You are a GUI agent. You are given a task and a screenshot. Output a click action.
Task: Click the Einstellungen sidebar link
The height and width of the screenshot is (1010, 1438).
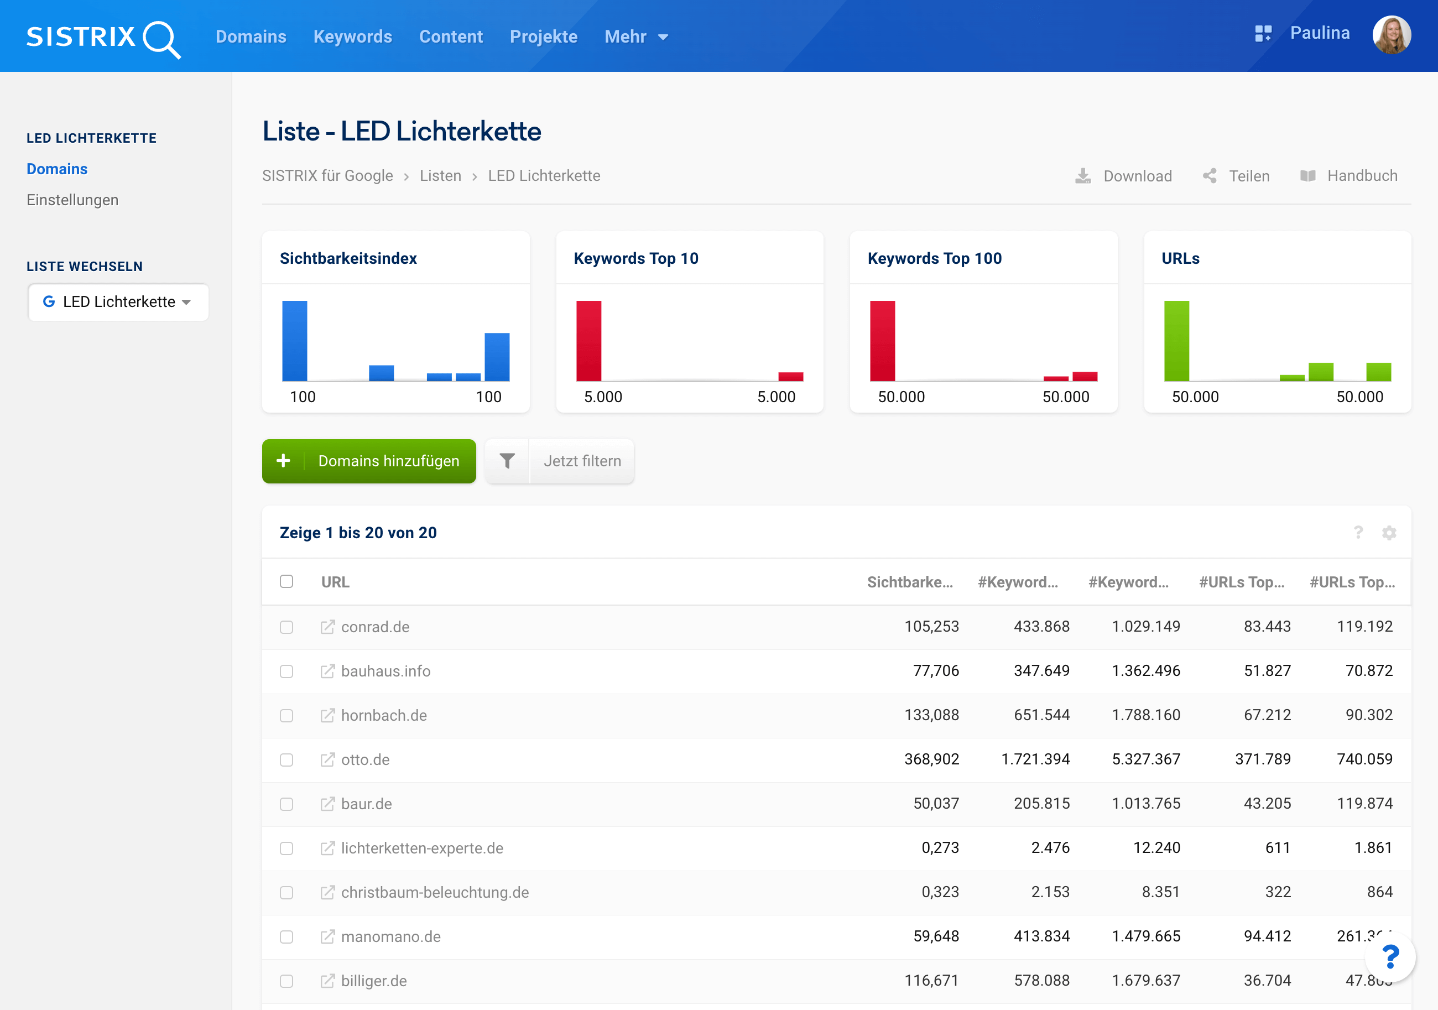point(73,199)
